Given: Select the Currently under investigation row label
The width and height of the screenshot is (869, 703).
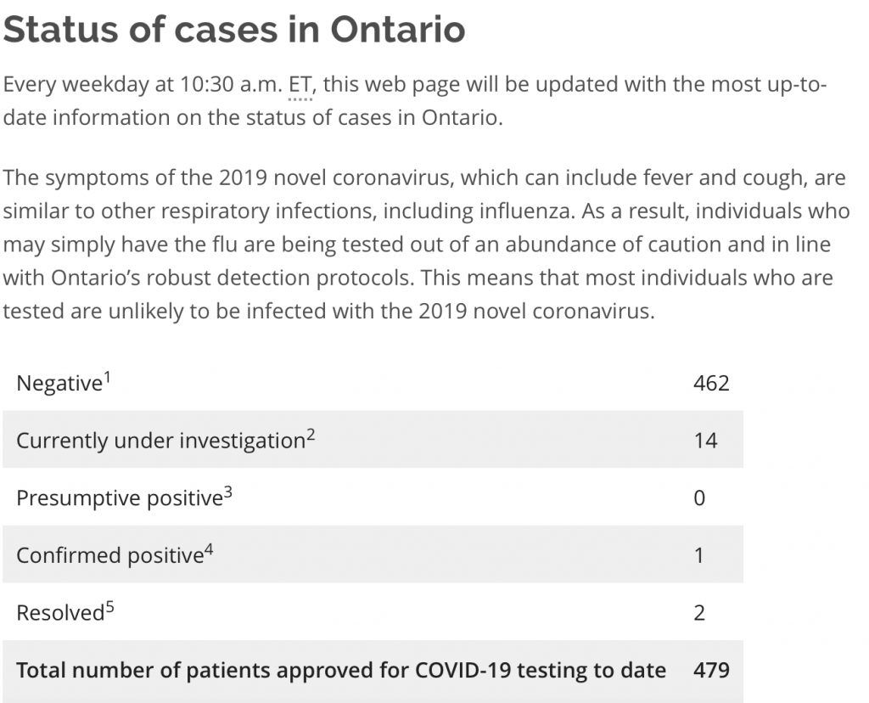Looking at the screenshot, I should (160, 441).
